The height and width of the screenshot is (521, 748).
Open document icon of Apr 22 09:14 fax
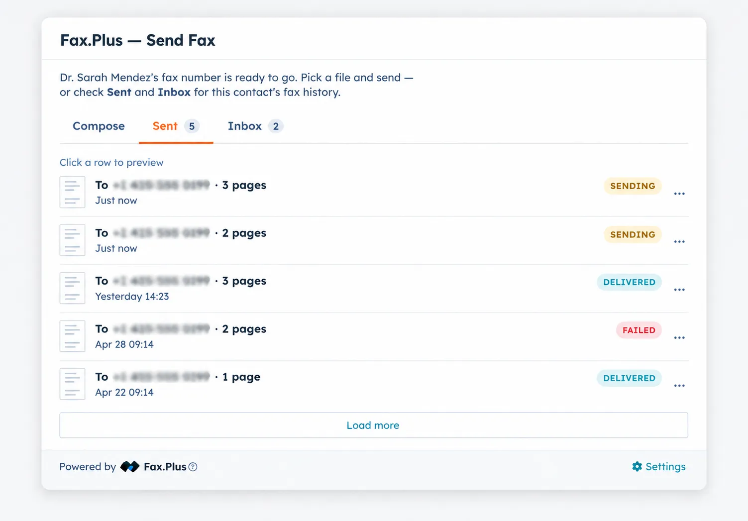click(x=72, y=384)
